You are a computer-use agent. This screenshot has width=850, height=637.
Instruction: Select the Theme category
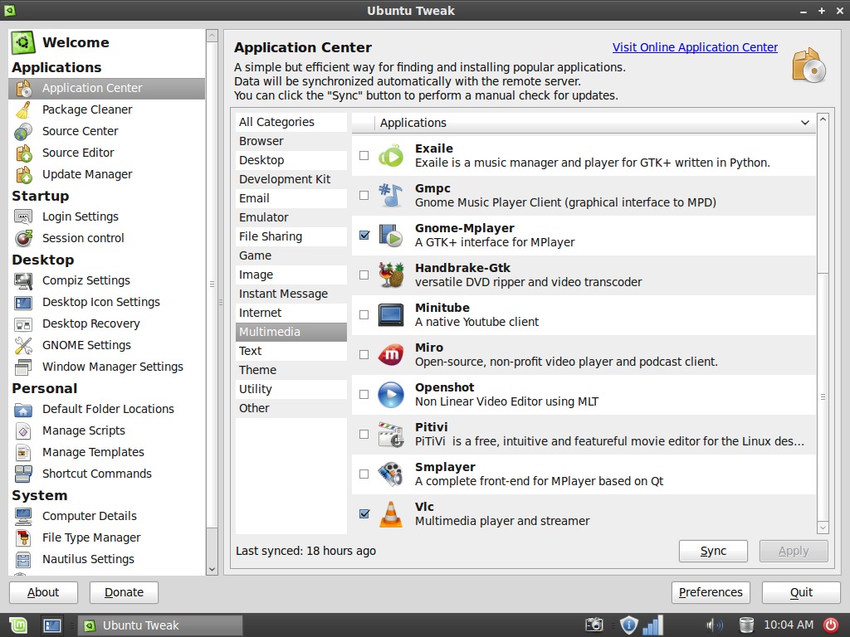(291, 370)
